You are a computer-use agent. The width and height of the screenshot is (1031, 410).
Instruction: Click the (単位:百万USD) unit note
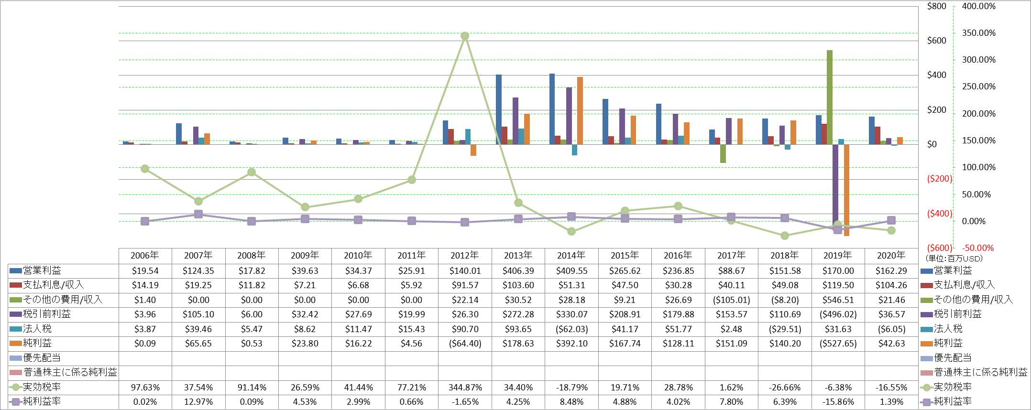coord(954,259)
